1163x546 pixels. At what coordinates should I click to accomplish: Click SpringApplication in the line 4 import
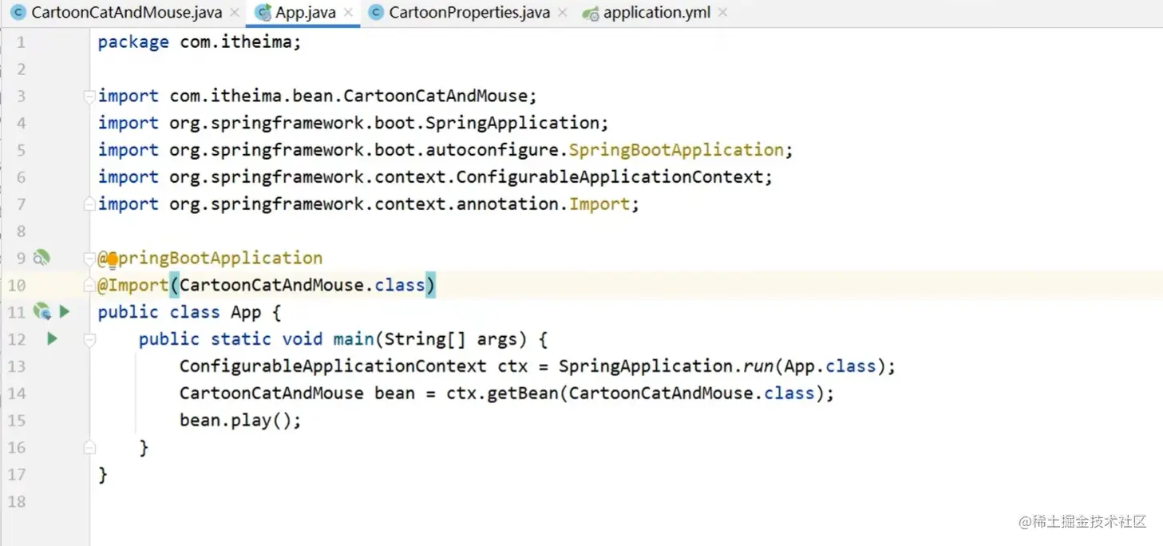click(x=512, y=123)
